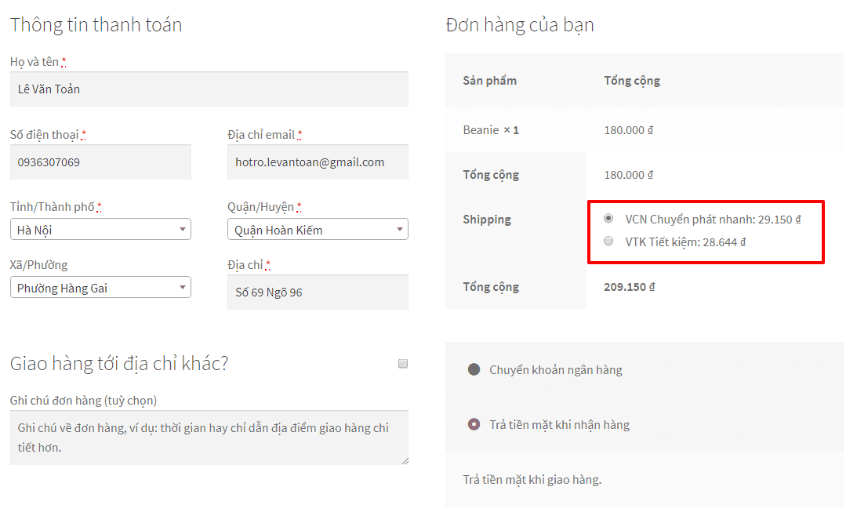Click the order notes resize handle corner
The width and height of the screenshot is (857, 523).
(405, 461)
